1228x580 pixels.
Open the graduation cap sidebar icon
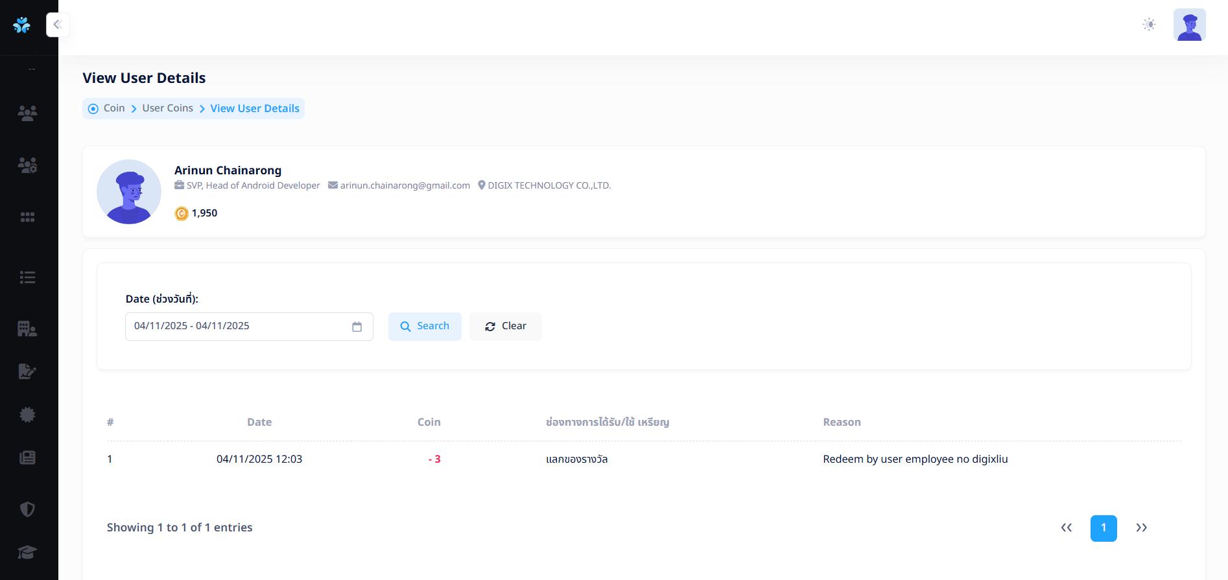pyautogui.click(x=27, y=552)
